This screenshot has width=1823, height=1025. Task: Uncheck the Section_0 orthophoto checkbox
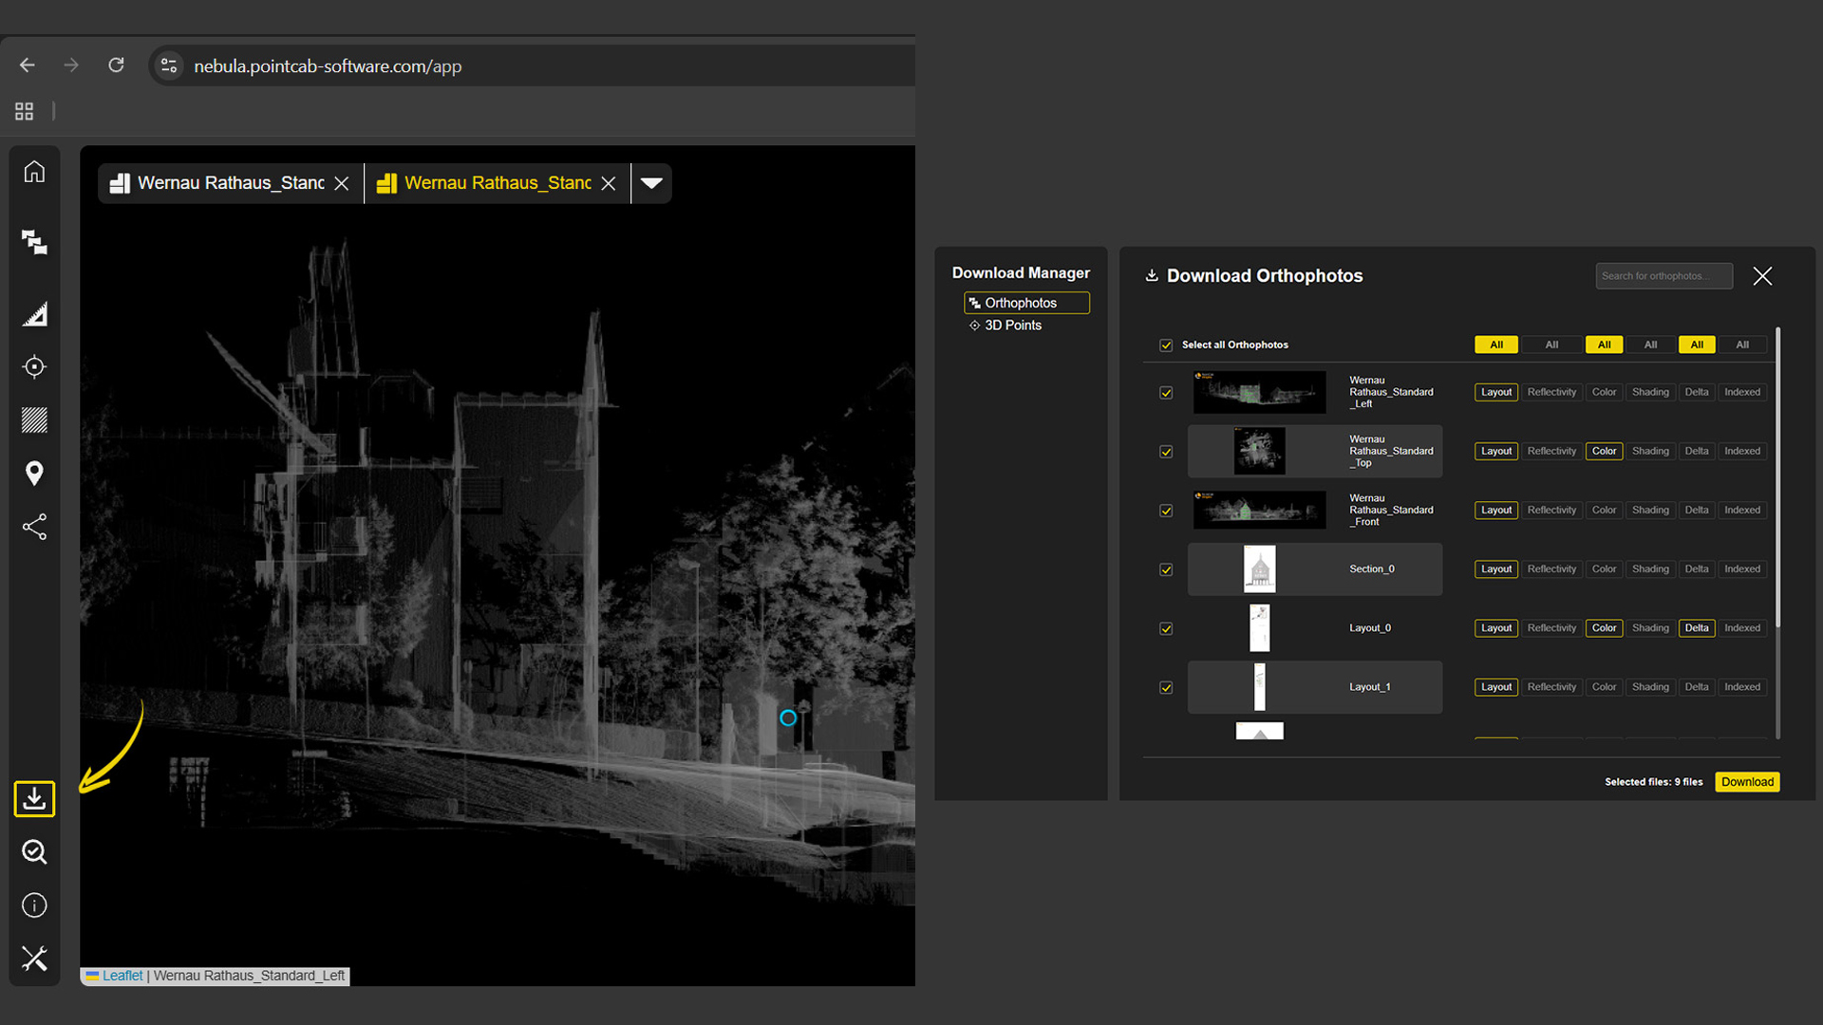[1166, 569]
